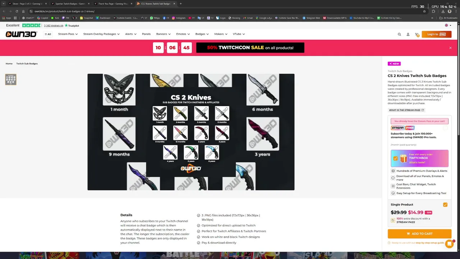Screen dimensions: 460x259
Task: Open the Kick bookmark
Action: [55, 18]
